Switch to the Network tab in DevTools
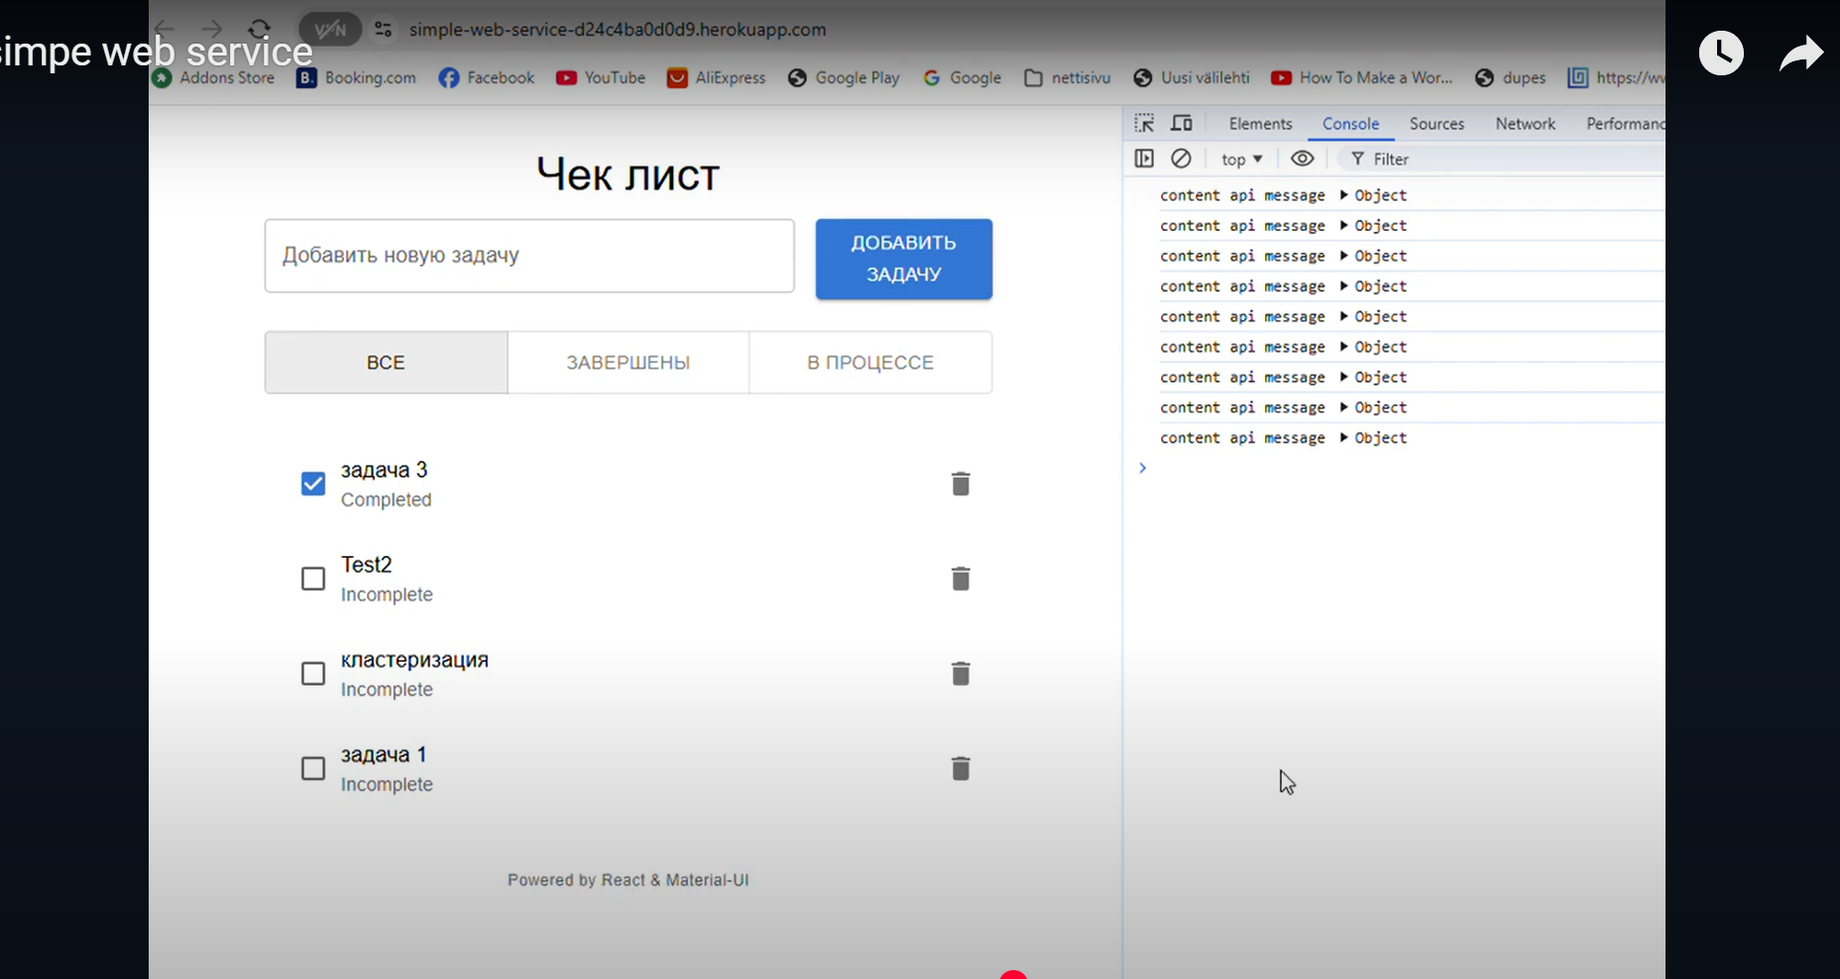1840x979 pixels. coord(1526,123)
